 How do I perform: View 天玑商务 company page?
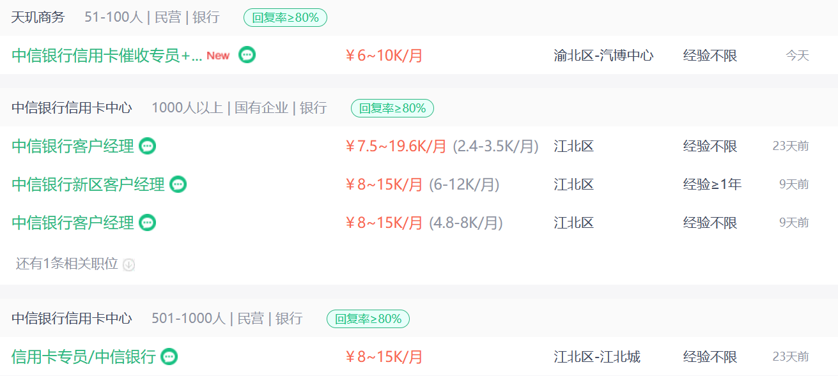(38, 17)
